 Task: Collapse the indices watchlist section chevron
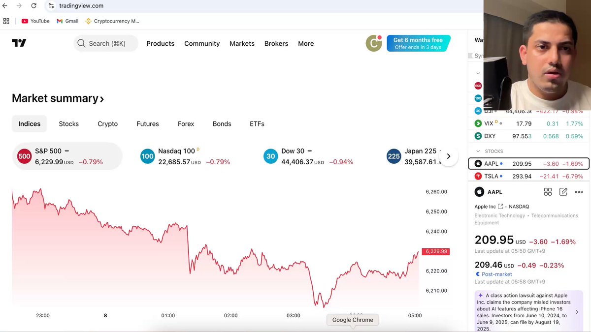coord(478,73)
